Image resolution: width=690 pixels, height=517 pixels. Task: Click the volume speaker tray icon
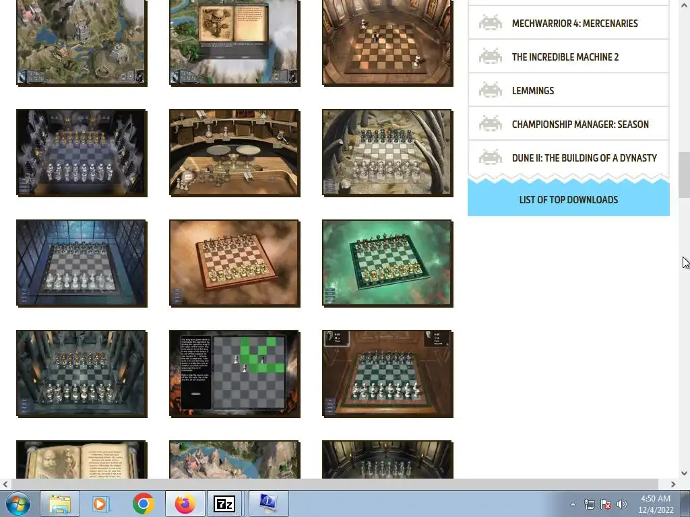click(x=622, y=504)
